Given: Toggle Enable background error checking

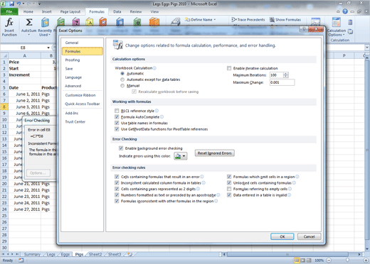Looking at the screenshot, I should [121, 148].
